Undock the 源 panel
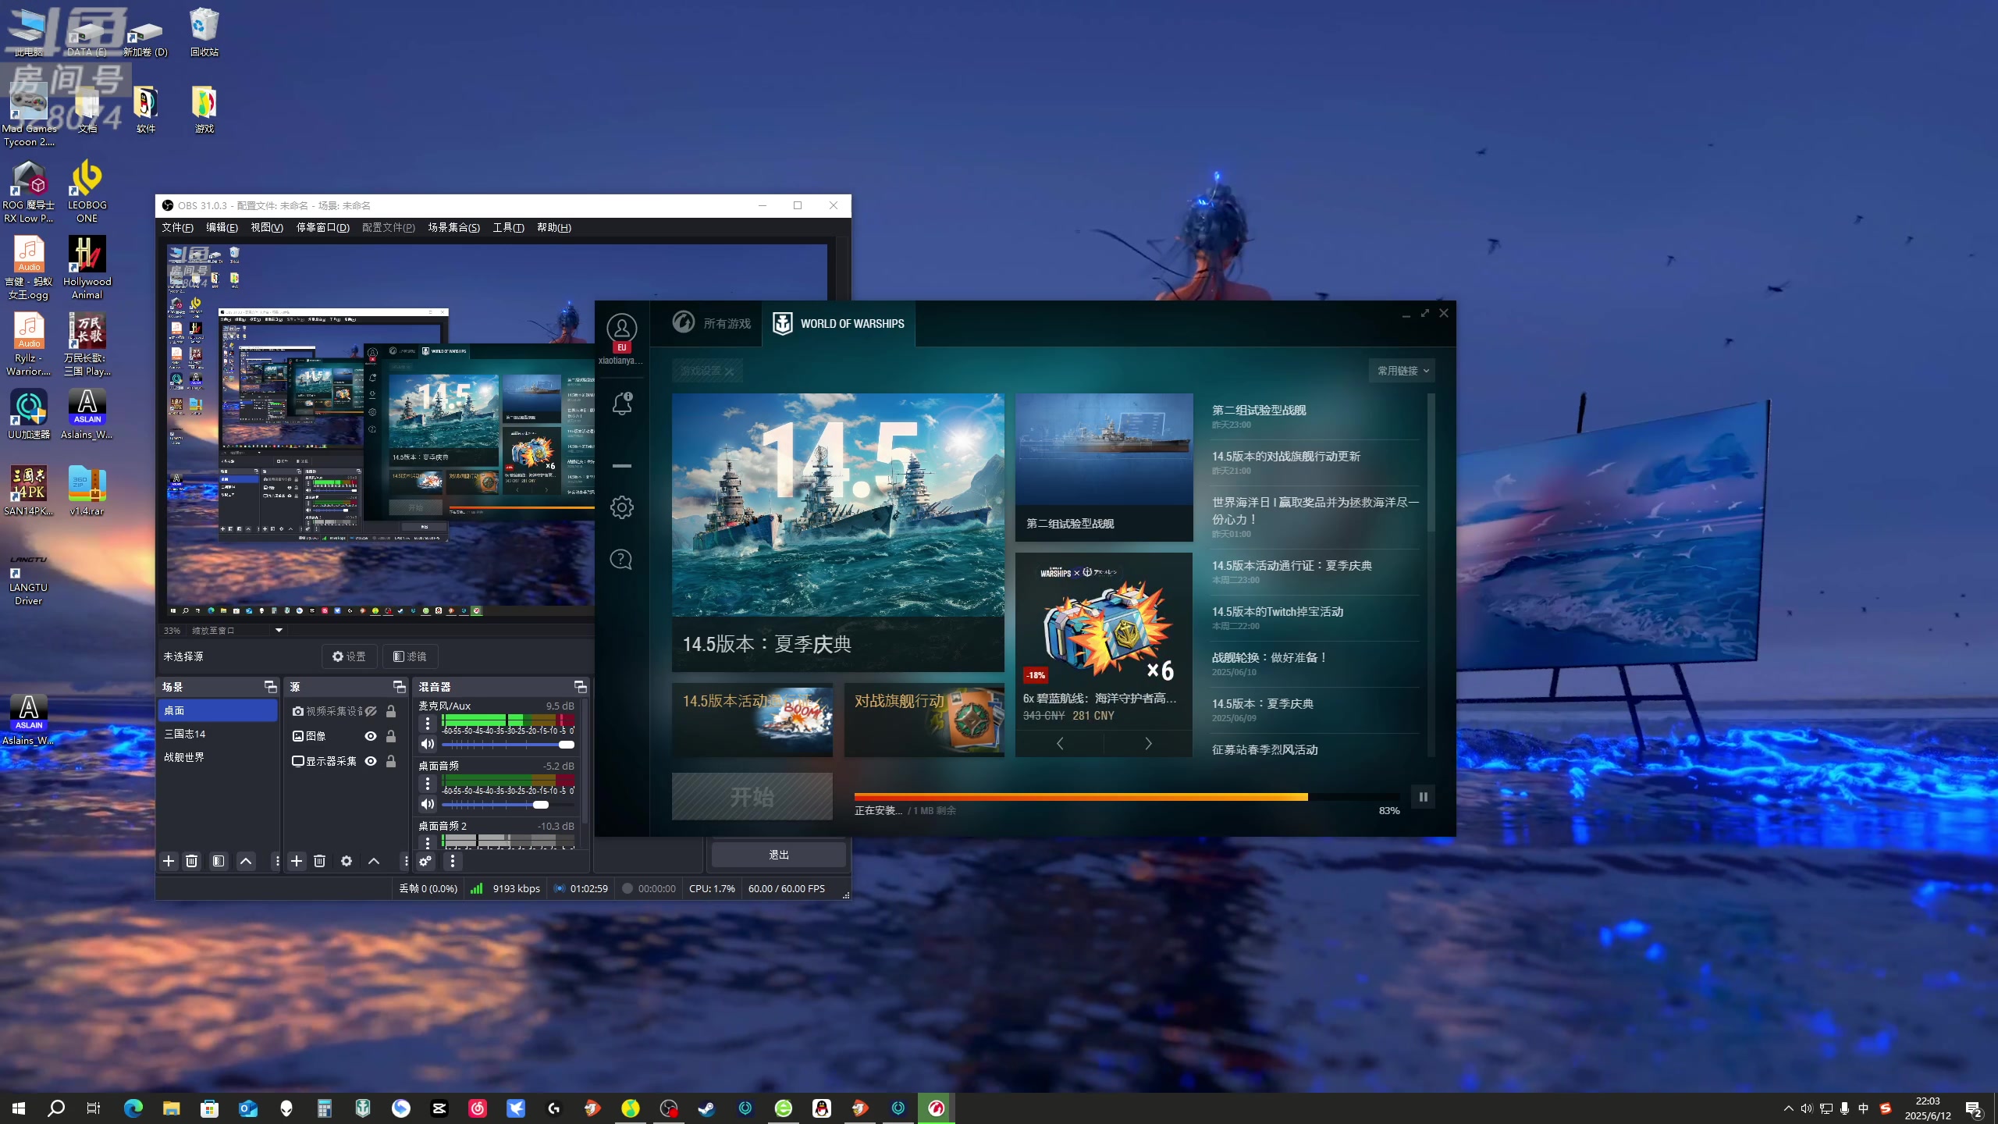 399,687
